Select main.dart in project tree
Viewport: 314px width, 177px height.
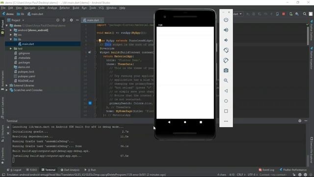tap(28, 44)
